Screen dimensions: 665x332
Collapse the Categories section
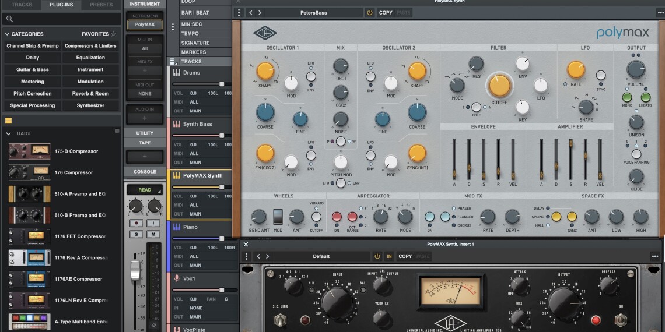pos(7,34)
